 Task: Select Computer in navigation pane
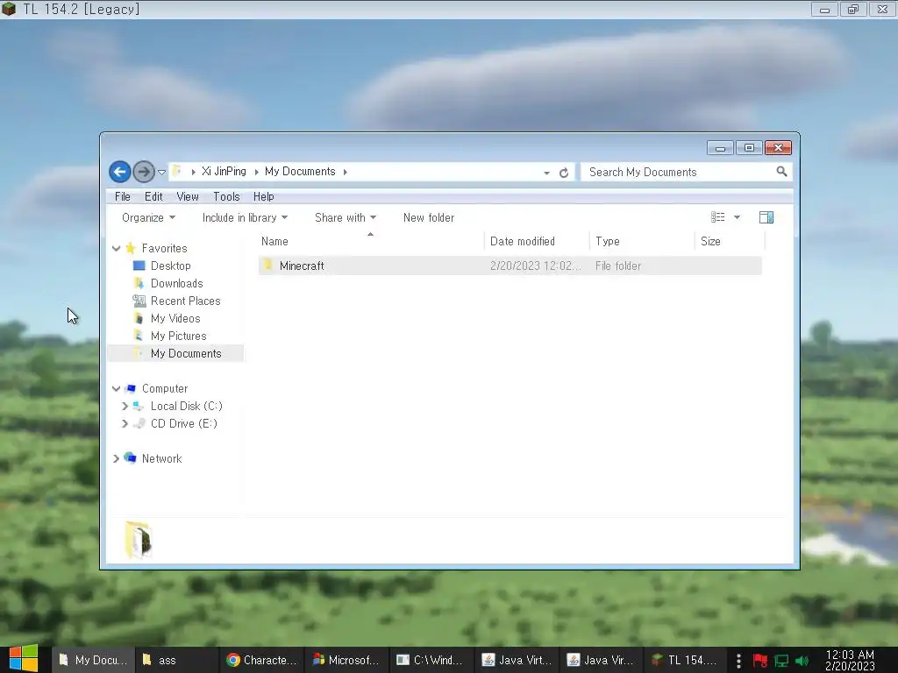[165, 388]
